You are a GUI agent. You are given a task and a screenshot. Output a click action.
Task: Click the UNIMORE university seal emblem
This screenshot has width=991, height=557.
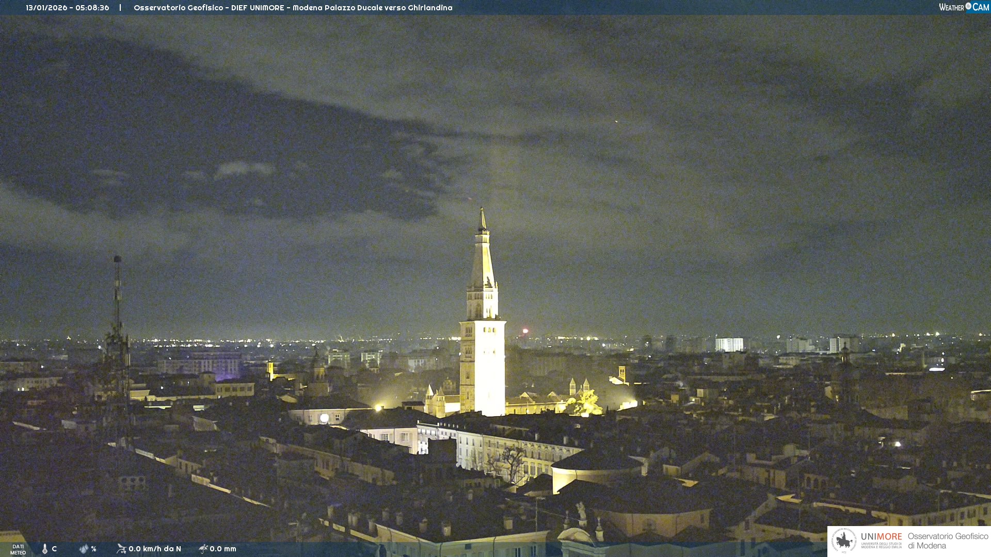[x=844, y=540]
